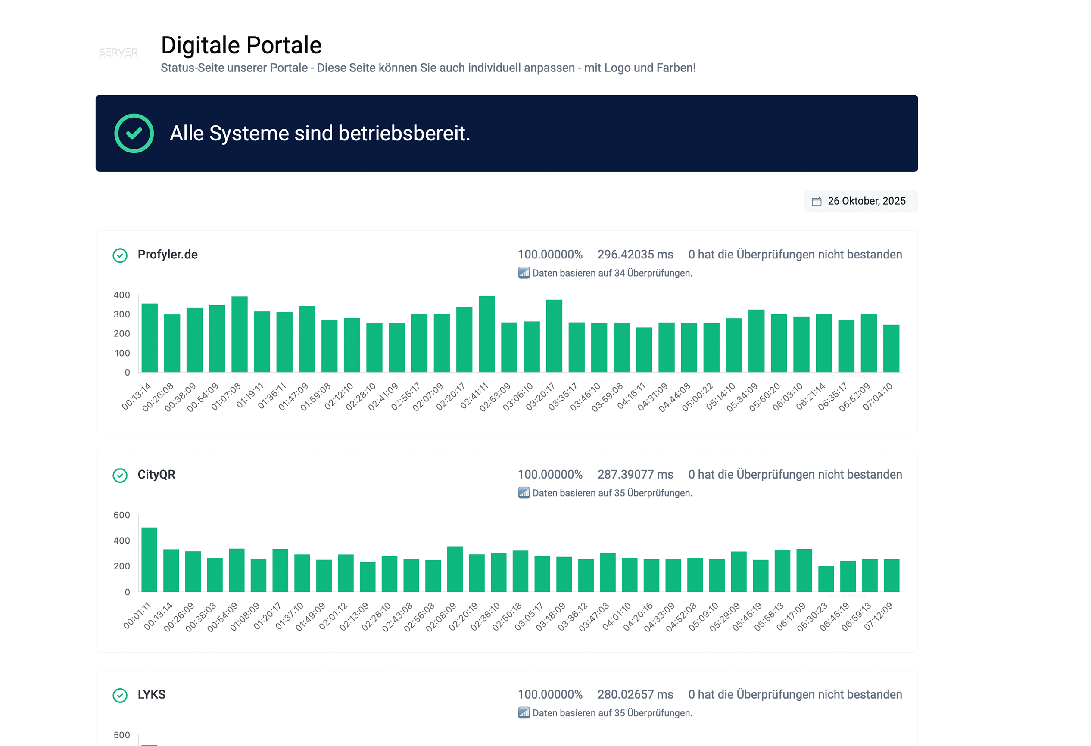The image size is (1091, 746).
Task: Click Profyler.de bar at 02:41:11
Action: pos(486,334)
